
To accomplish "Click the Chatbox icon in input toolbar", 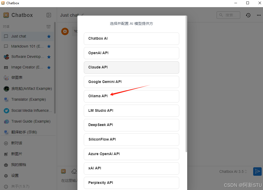I will [x=63, y=171].
